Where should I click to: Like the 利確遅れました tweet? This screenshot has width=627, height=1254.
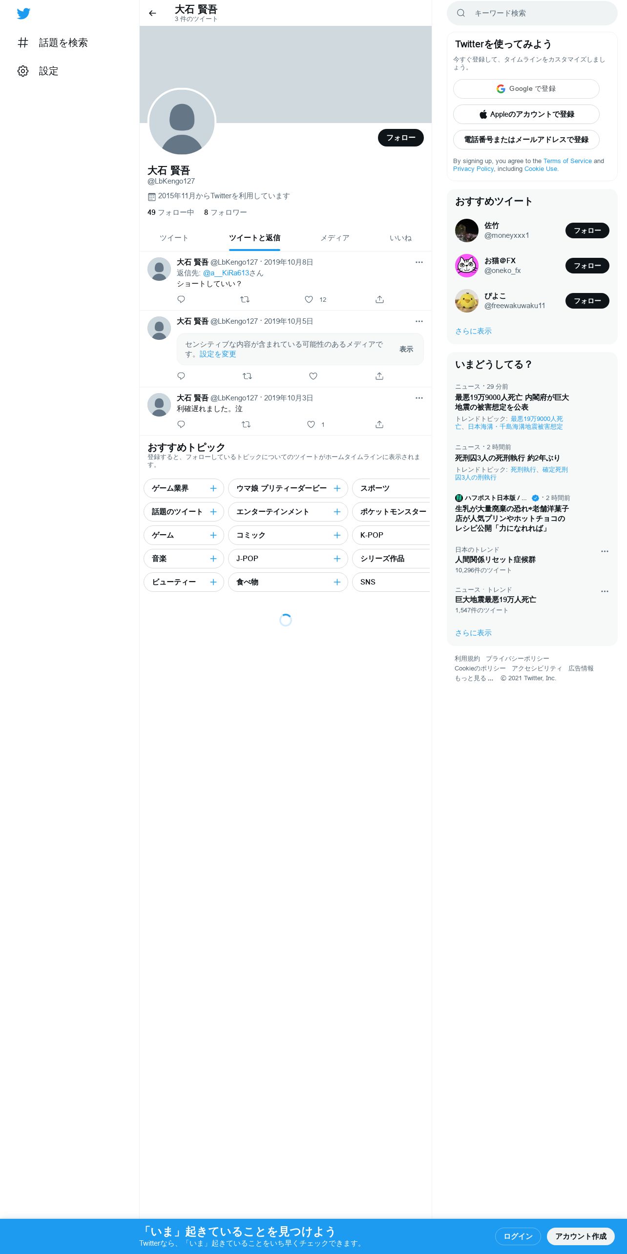coord(311,424)
